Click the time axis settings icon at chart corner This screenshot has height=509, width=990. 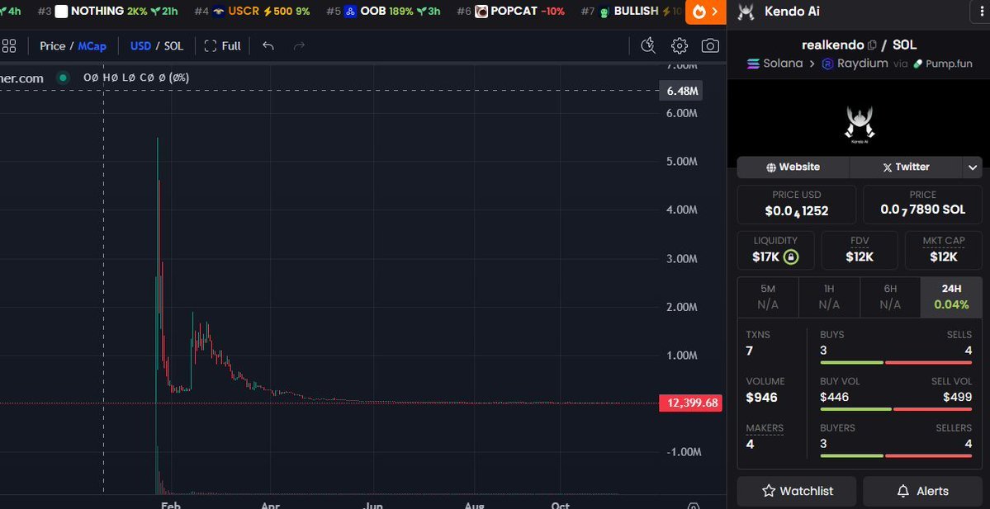pos(694,505)
